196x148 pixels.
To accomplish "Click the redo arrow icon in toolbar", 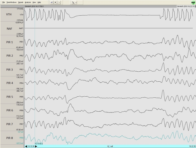I will [60, 2].
